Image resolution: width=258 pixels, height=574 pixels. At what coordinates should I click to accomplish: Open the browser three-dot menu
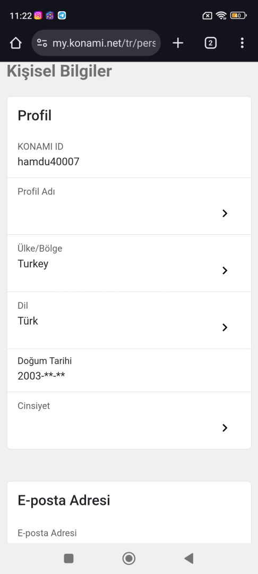click(242, 43)
